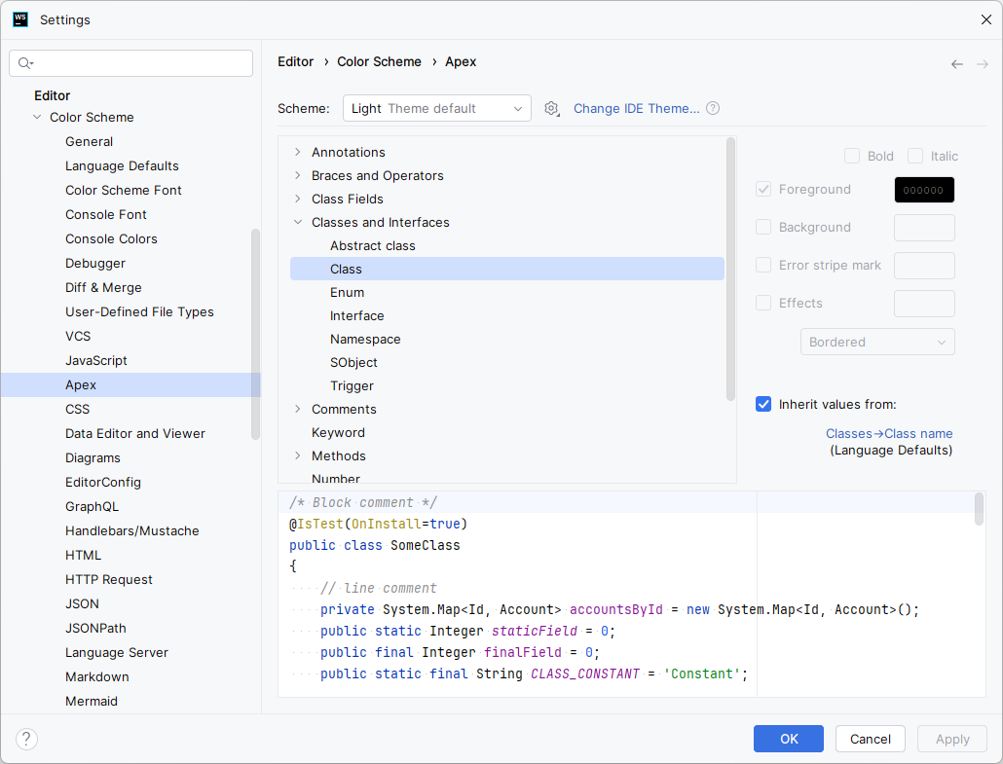Close the Settings dialog with X
Image resolution: width=1003 pixels, height=764 pixels.
point(985,19)
